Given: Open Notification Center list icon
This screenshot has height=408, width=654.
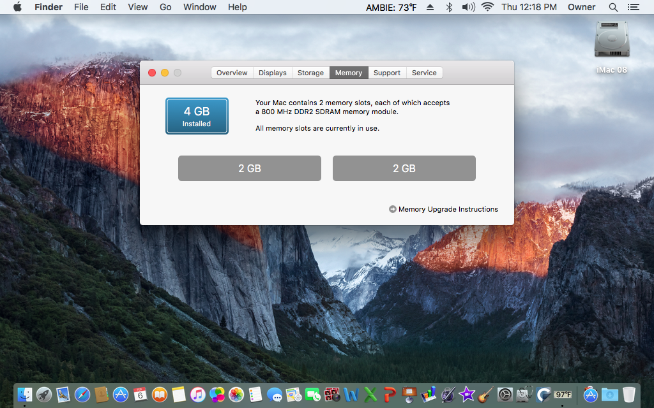Looking at the screenshot, I should 634,7.
